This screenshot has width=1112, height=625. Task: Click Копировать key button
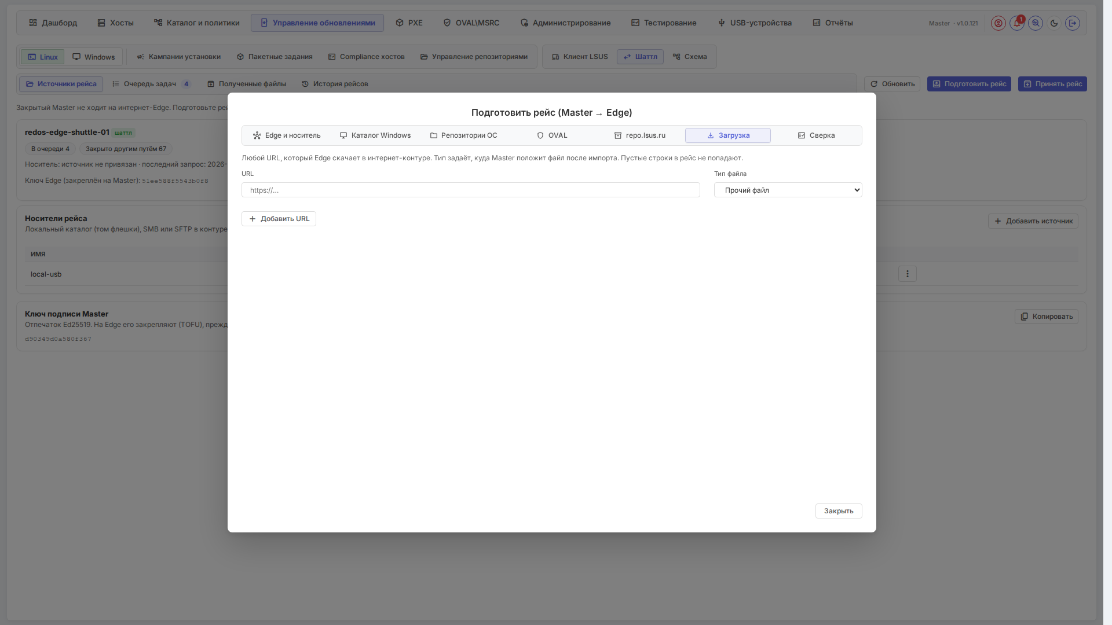[x=1046, y=317]
